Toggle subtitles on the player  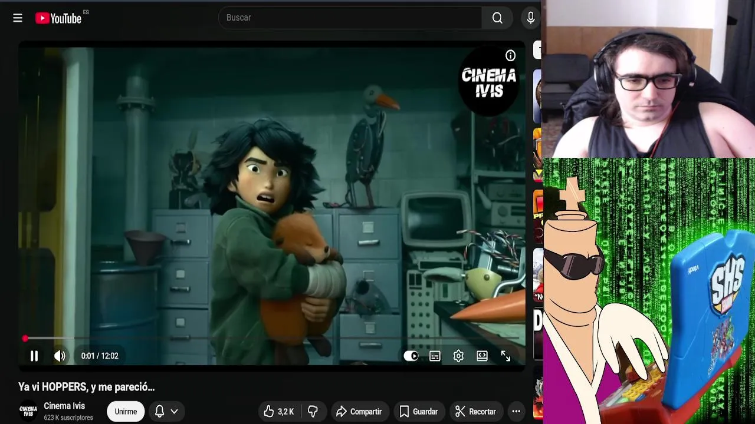[x=435, y=356]
